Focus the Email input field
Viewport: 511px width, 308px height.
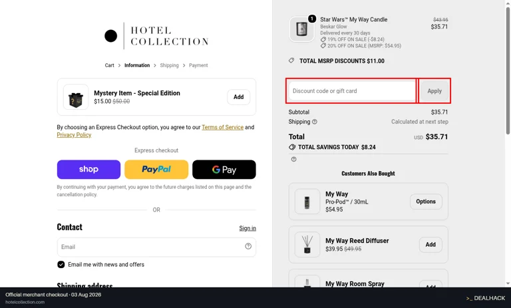click(156, 247)
